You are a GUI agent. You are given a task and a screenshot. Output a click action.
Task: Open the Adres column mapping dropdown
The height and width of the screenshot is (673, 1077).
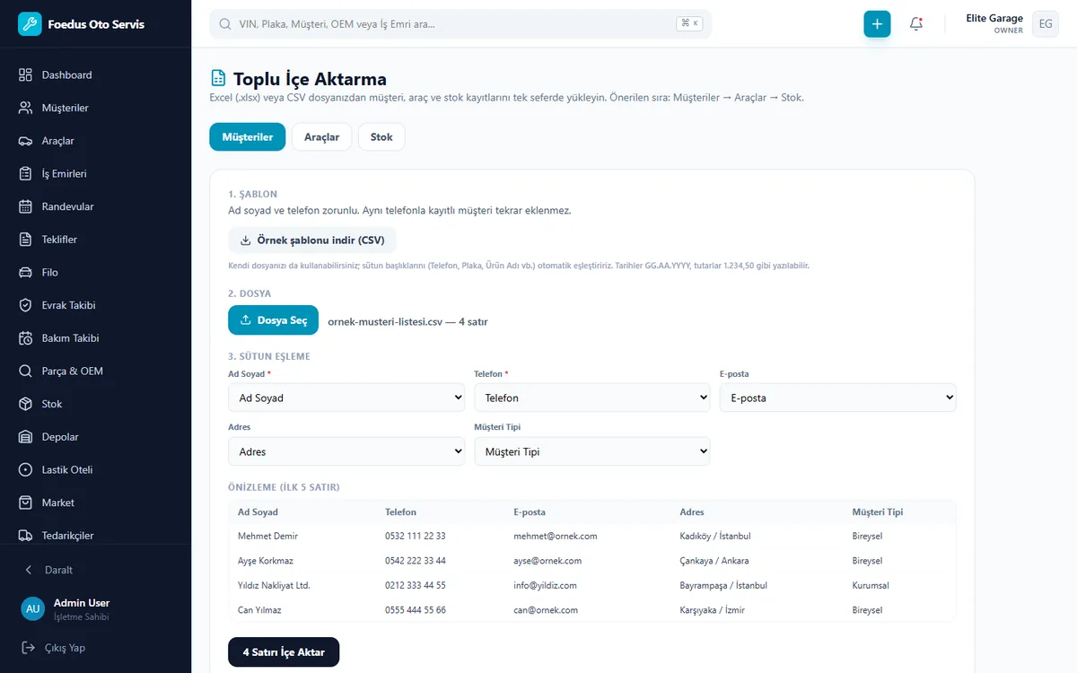346,451
